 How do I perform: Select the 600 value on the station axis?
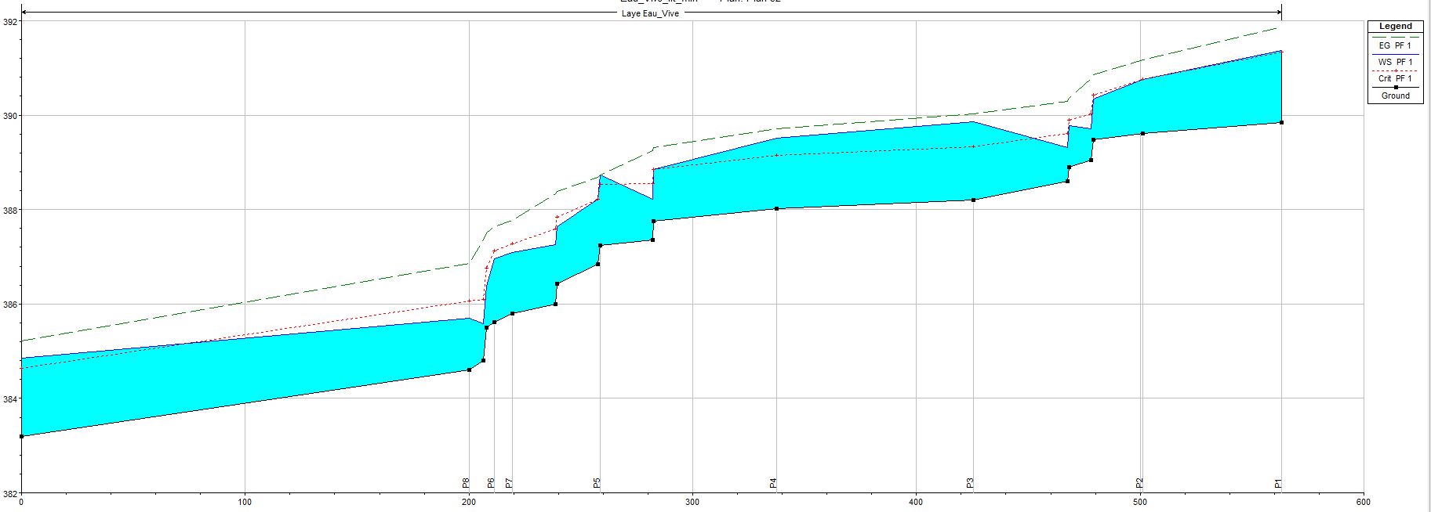(1363, 502)
